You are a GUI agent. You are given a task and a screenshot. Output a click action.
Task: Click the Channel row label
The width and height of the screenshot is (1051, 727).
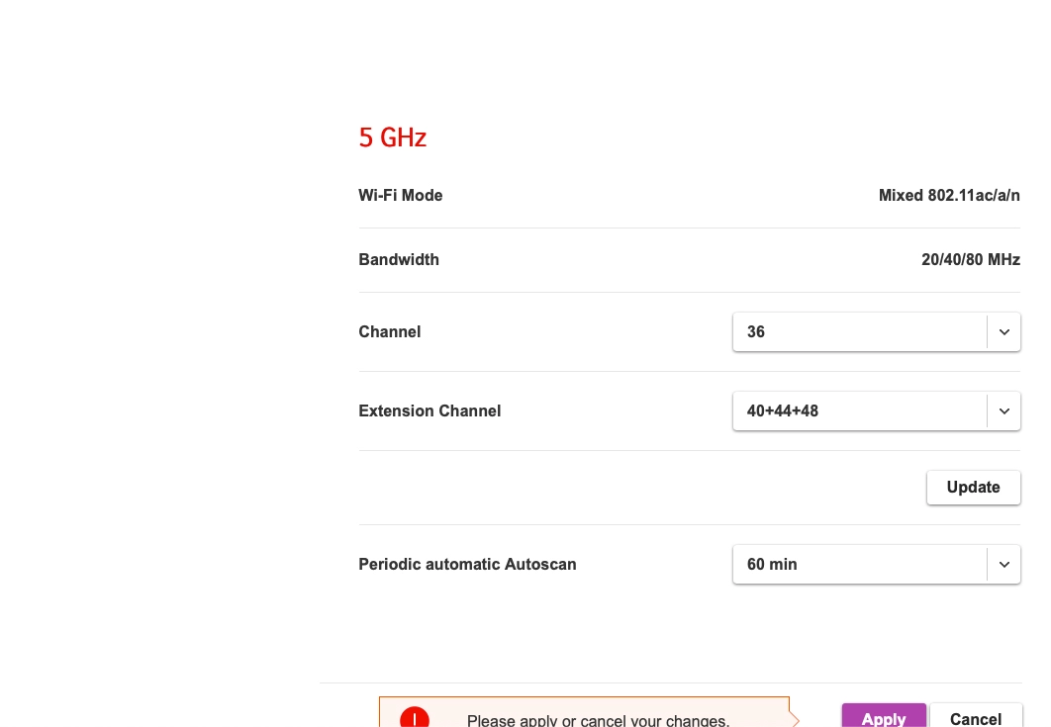(x=390, y=332)
